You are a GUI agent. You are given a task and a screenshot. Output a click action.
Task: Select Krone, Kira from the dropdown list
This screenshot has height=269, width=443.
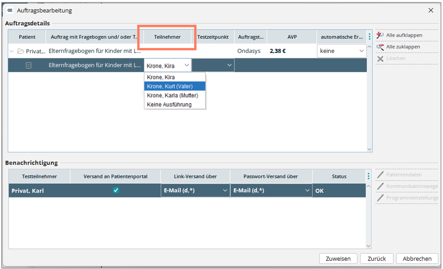pyautogui.click(x=174, y=77)
